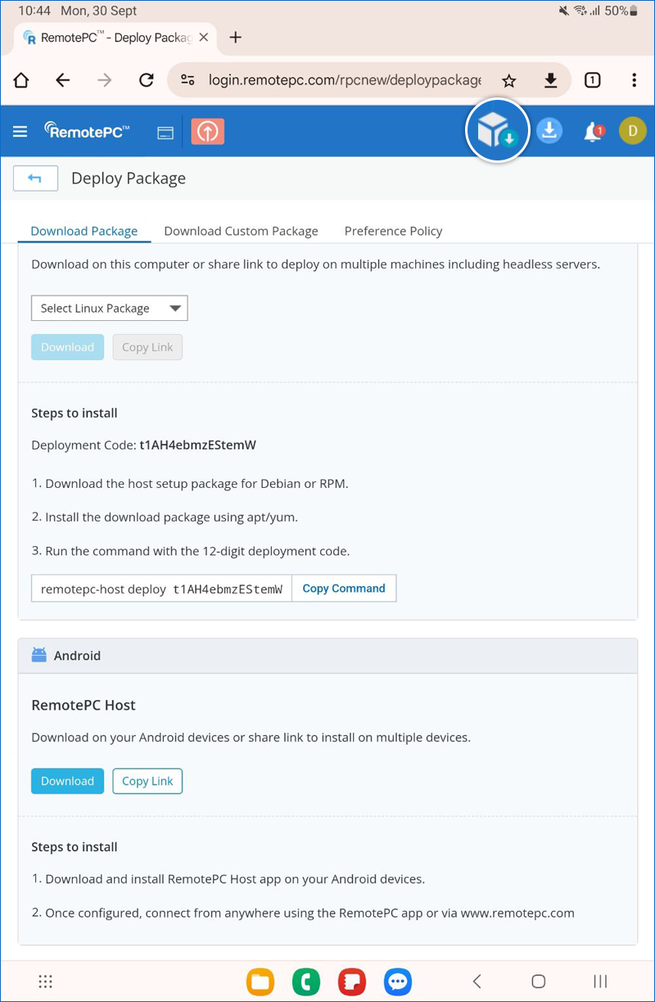Go back using the Deploy Package arrow
The height and width of the screenshot is (1002, 655).
[x=36, y=178]
